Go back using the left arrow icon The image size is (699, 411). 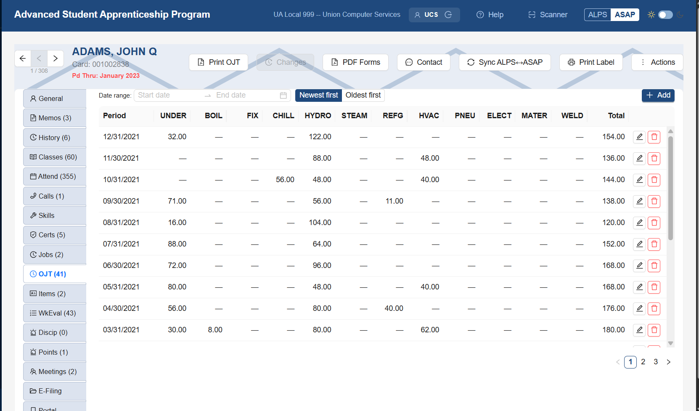point(23,58)
